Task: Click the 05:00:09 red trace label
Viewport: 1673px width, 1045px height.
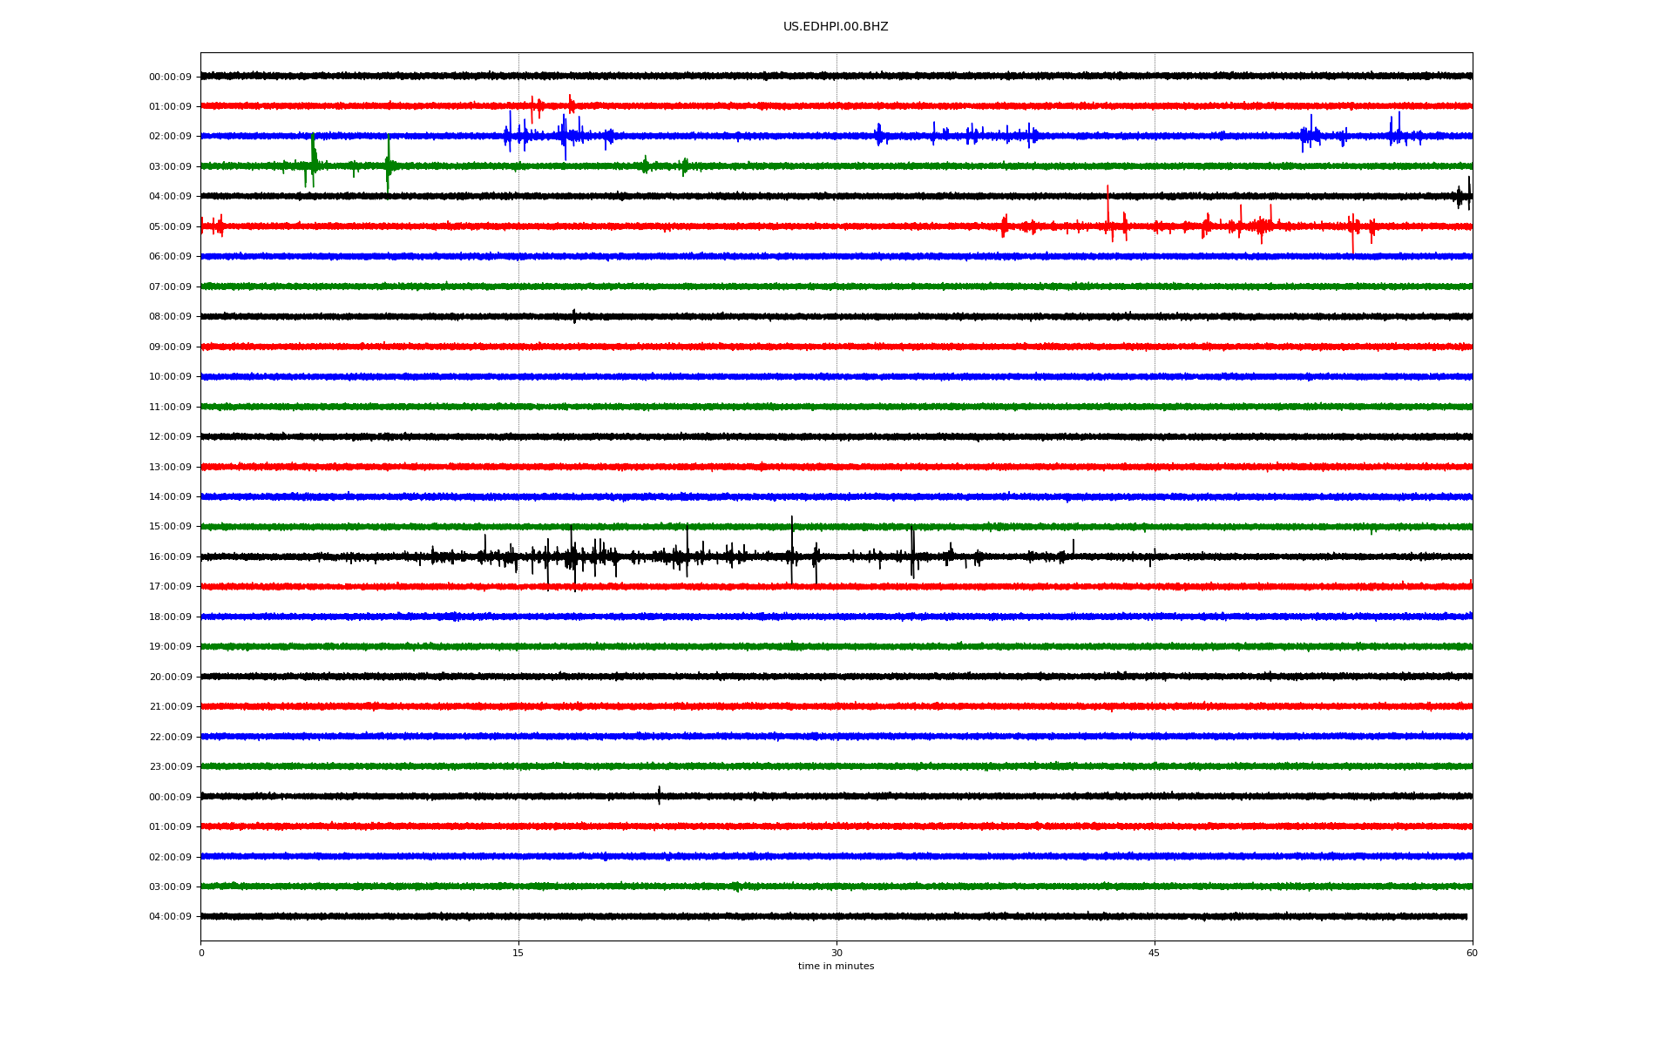Action: pyautogui.click(x=170, y=226)
